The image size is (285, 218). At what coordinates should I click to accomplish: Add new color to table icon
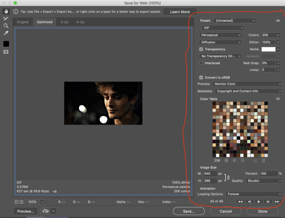click(255, 160)
